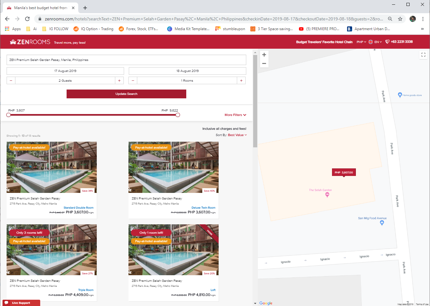
Task: Zoom out on the map
Action: click(x=264, y=63)
